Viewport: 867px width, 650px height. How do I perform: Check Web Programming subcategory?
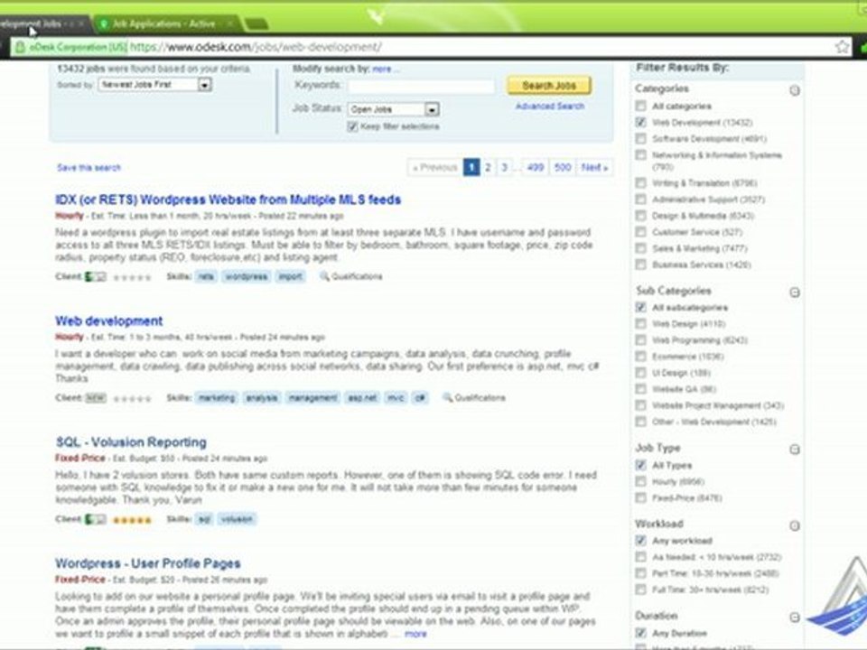click(640, 340)
